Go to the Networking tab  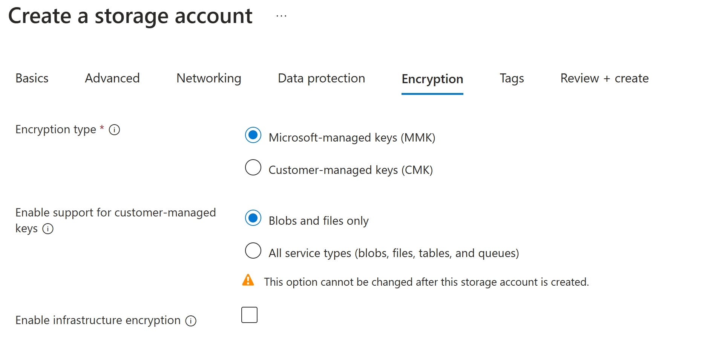[209, 78]
